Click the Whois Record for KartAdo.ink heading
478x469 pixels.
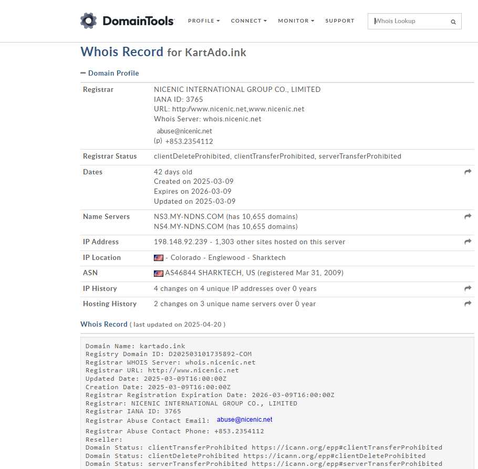pyautogui.click(x=163, y=52)
